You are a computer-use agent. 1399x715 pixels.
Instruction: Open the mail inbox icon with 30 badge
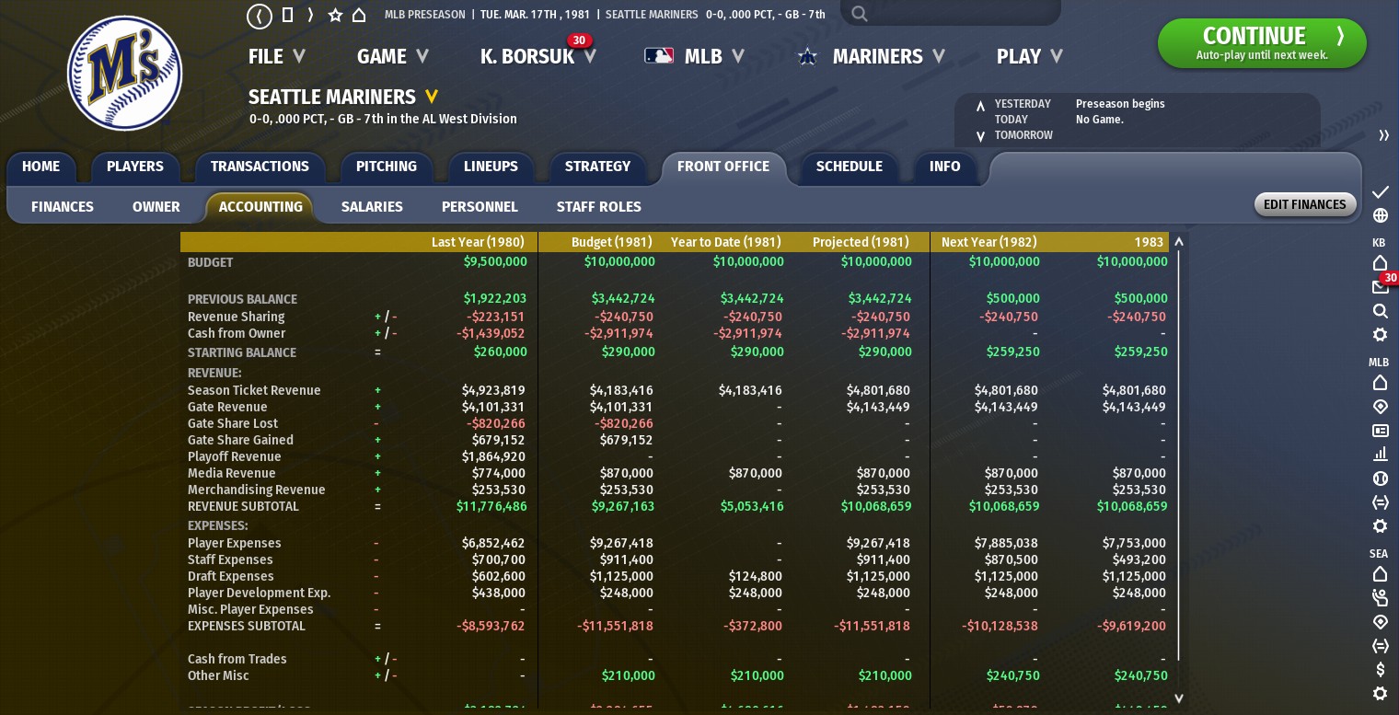pos(1380,287)
